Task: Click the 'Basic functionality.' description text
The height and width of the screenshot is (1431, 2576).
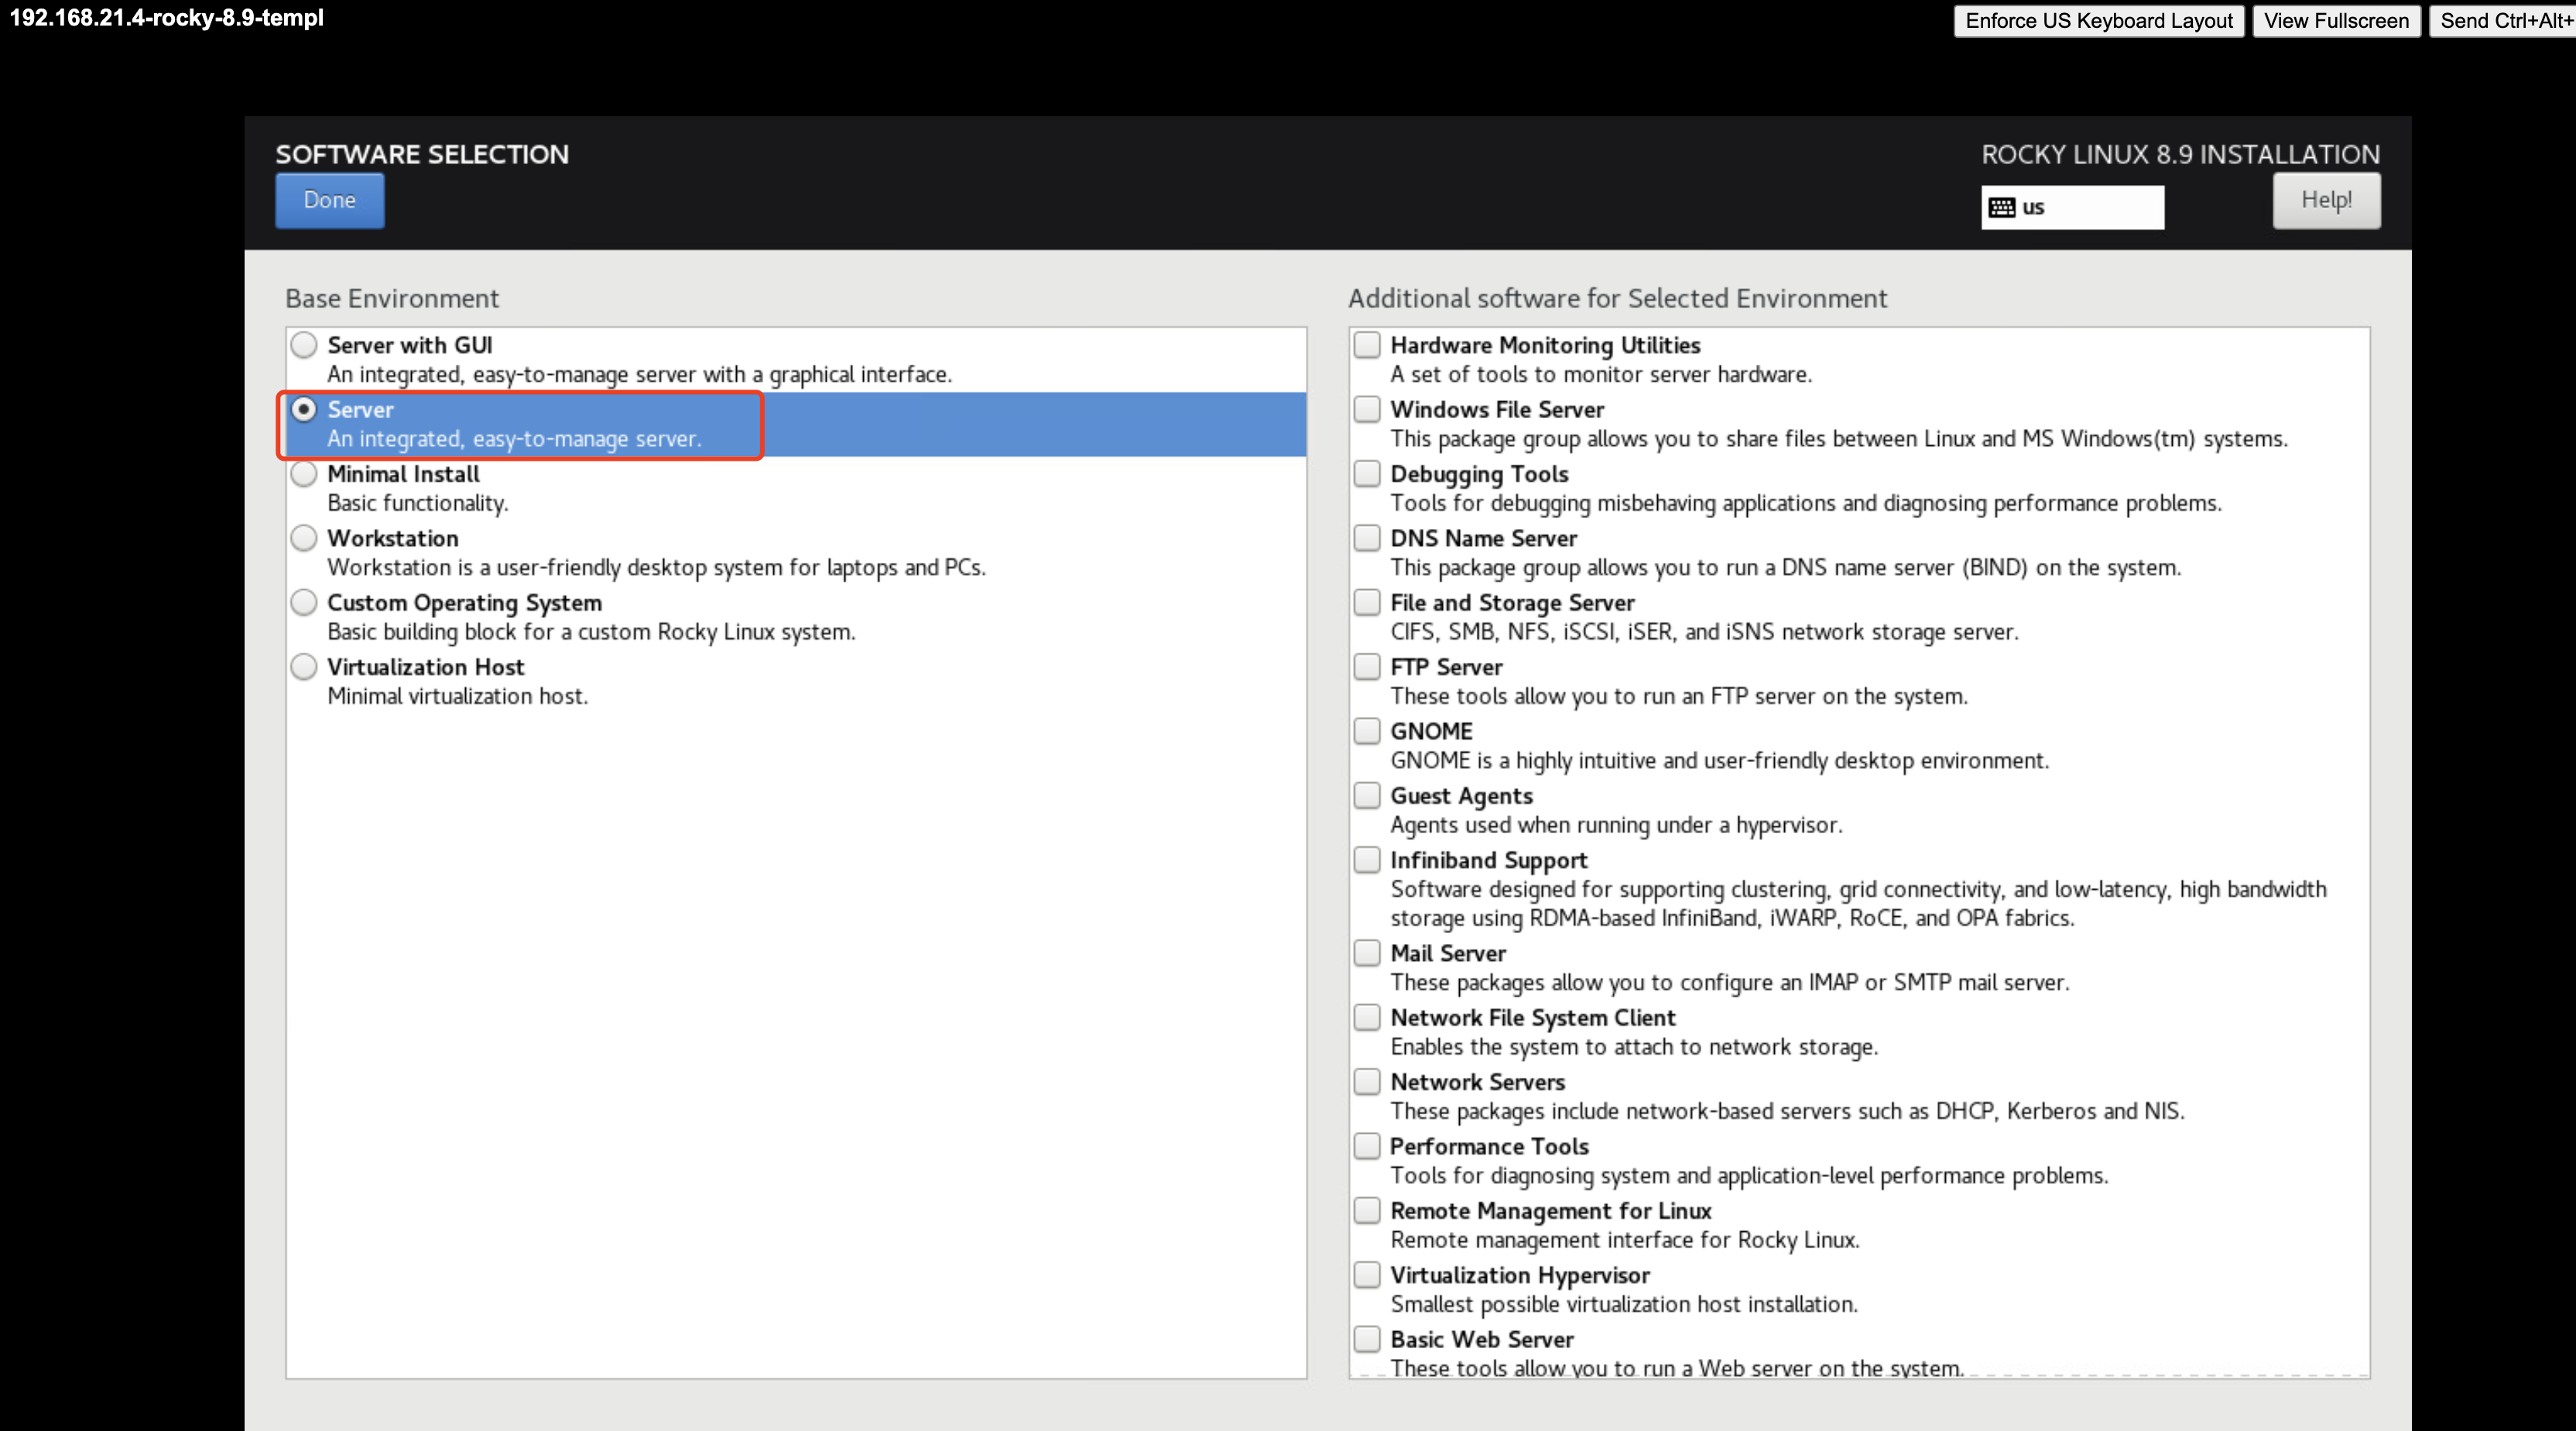Action: tap(418, 503)
